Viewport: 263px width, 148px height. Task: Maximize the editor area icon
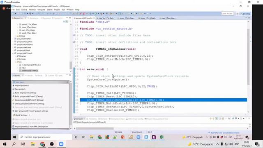249,18
